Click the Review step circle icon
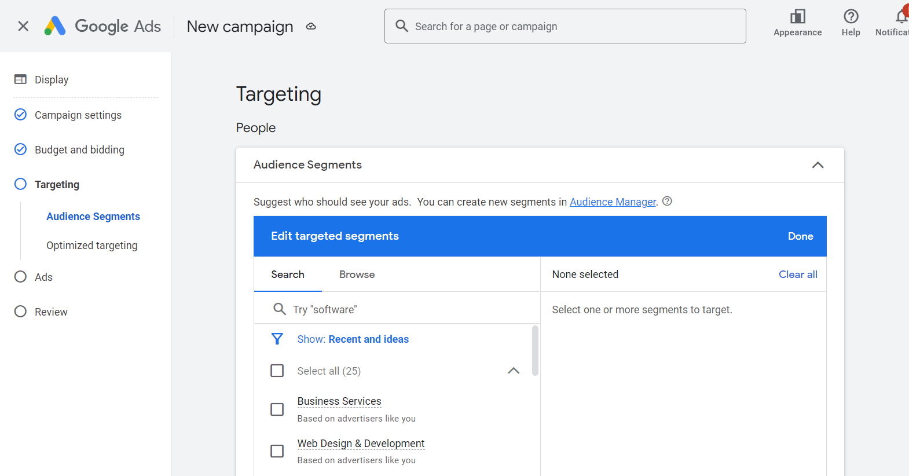The image size is (909, 476). (x=20, y=312)
